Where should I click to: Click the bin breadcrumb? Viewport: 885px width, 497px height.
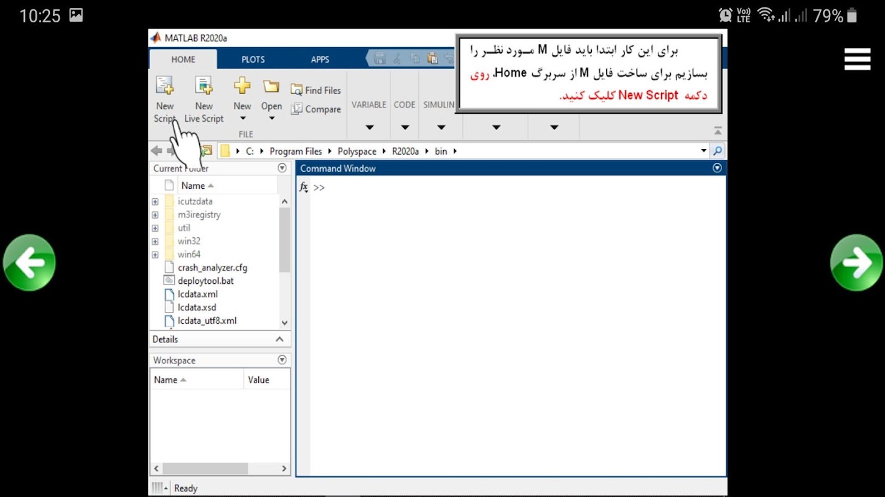(x=441, y=151)
